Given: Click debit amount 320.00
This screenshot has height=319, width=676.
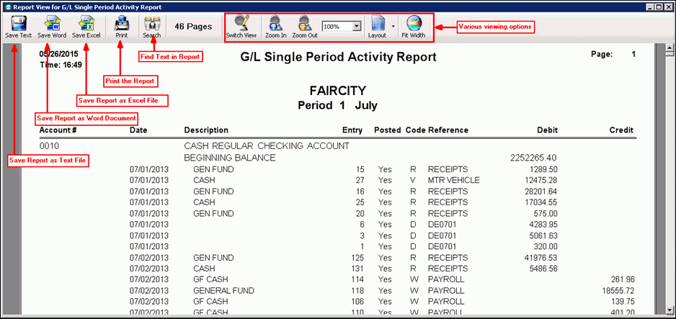Looking at the screenshot, I should tap(545, 247).
